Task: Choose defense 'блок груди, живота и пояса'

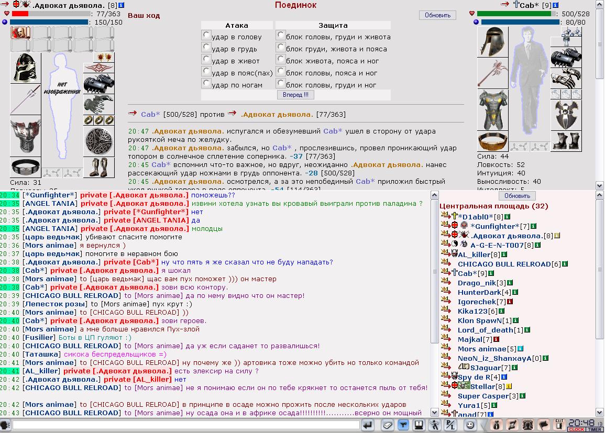Action: coord(281,48)
